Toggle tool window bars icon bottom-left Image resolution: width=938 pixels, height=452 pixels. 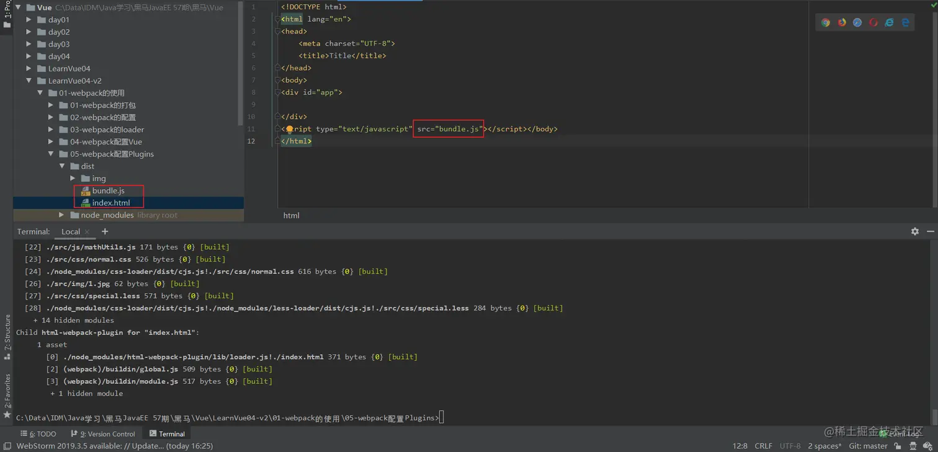point(7,446)
